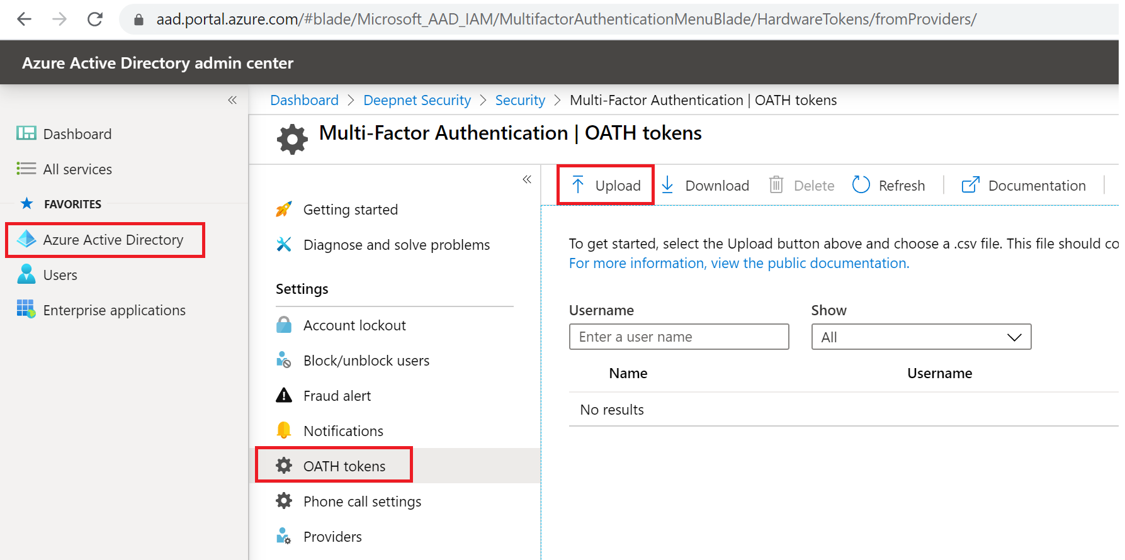The width and height of the screenshot is (1125, 560).
Task: Open Phone call settings menu item
Action: tap(362, 501)
